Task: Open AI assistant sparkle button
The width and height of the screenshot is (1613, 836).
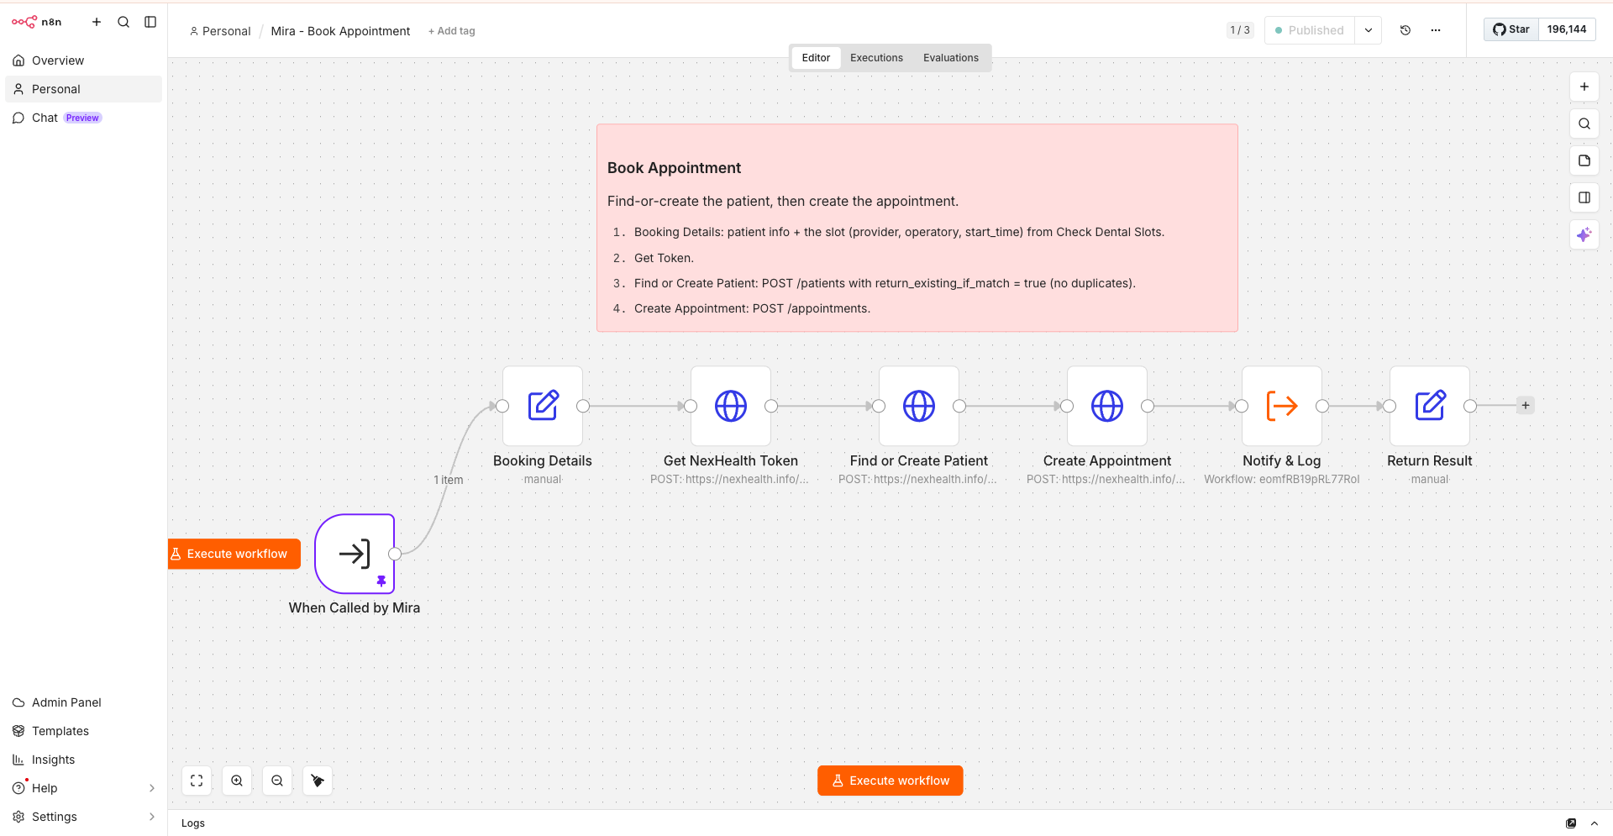Action: click(1584, 234)
